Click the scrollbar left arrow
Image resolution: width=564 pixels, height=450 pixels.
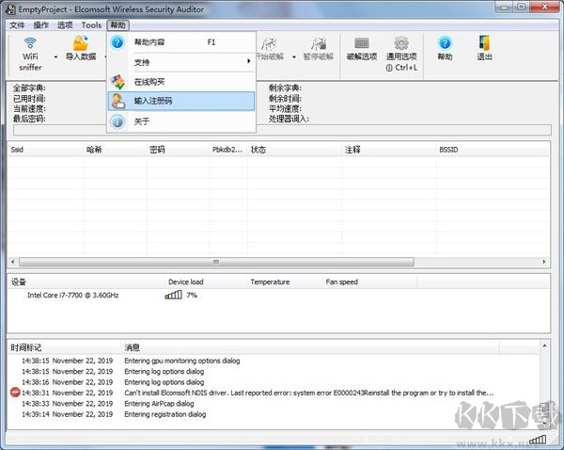(x=13, y=262)
